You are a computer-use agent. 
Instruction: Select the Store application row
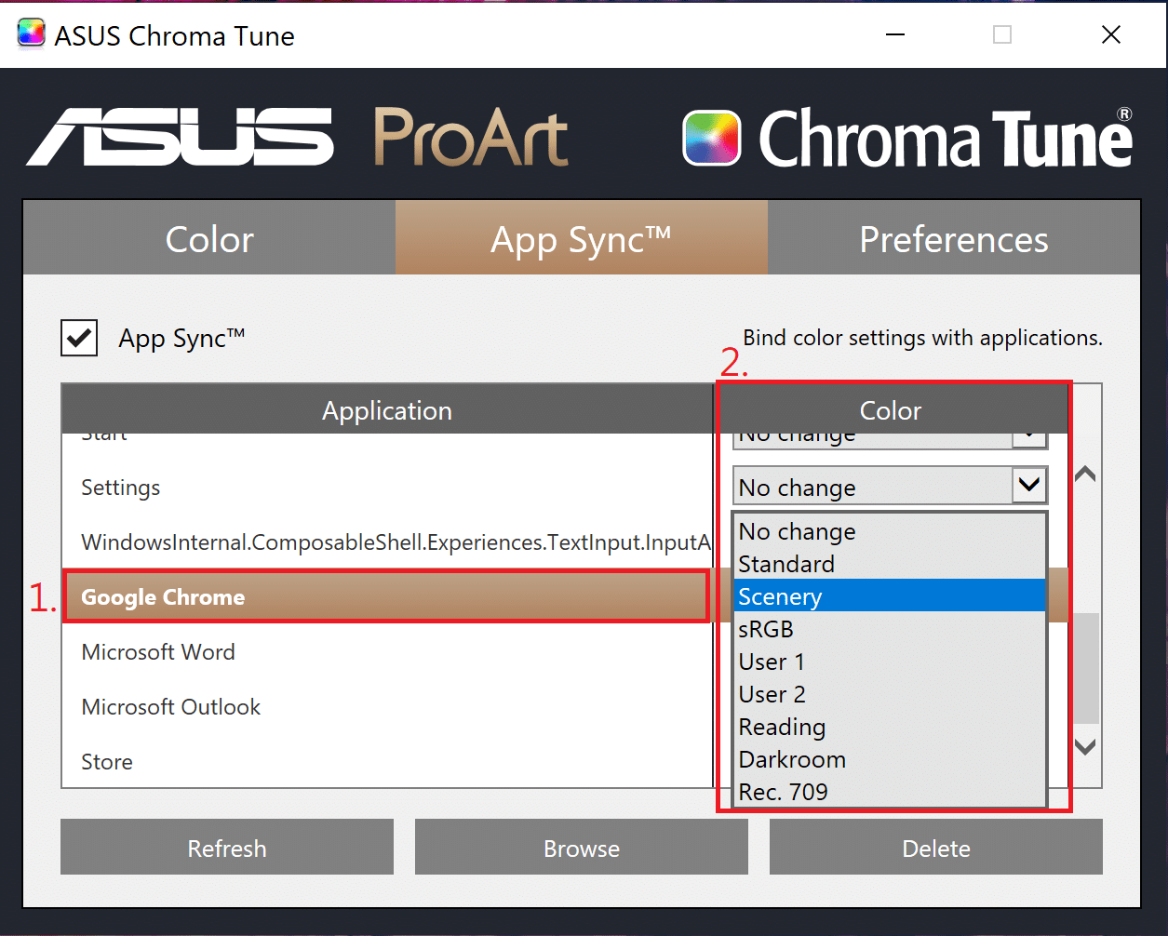(386, 762)
